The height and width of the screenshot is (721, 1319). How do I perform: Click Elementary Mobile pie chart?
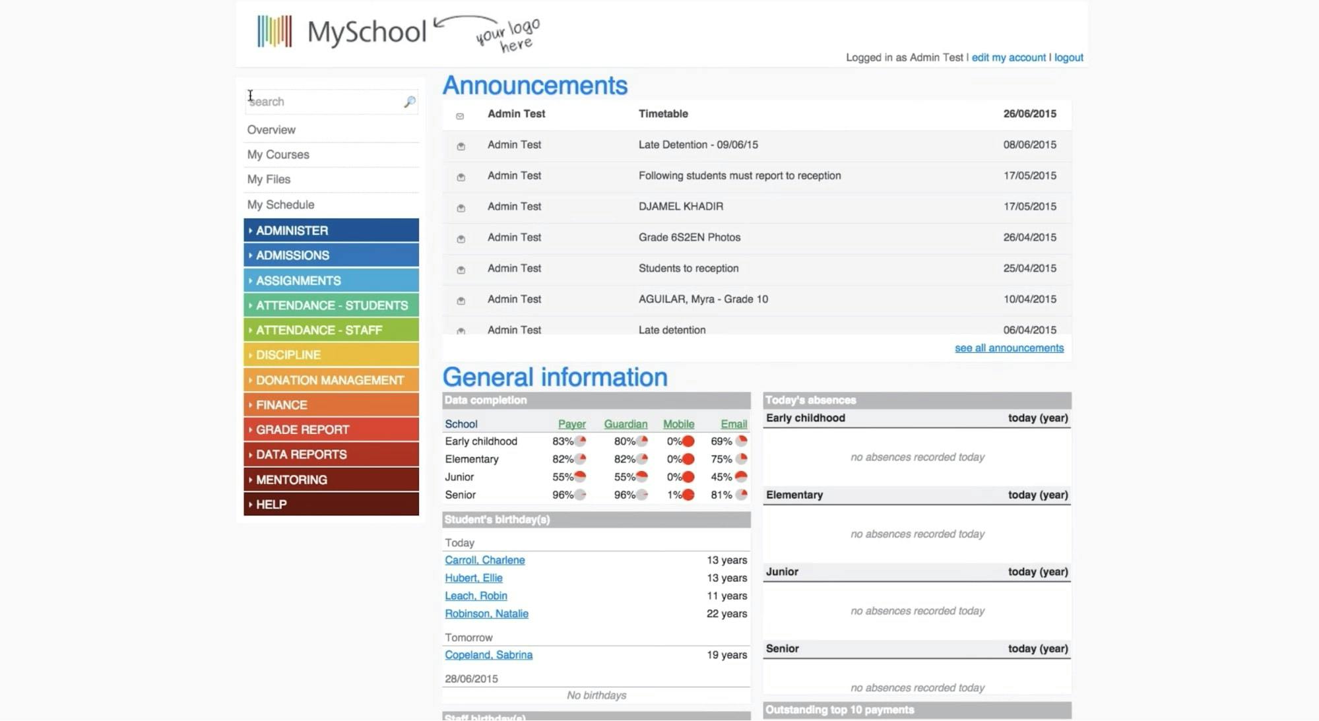click(688, 459)
